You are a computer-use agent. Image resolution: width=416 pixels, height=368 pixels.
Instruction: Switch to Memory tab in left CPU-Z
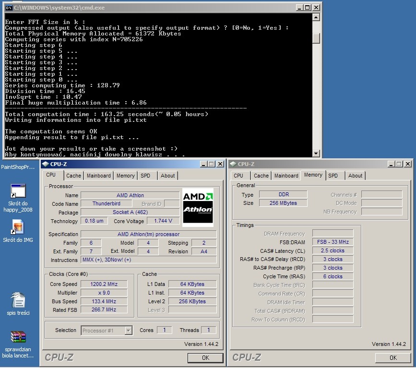126,176
